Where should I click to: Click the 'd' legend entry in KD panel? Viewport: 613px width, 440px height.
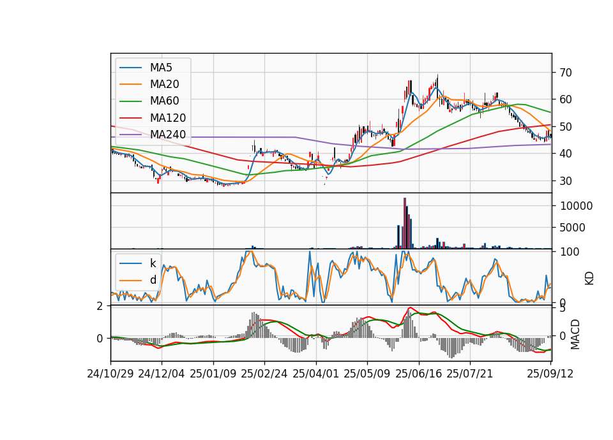click(x=153, y=280)
